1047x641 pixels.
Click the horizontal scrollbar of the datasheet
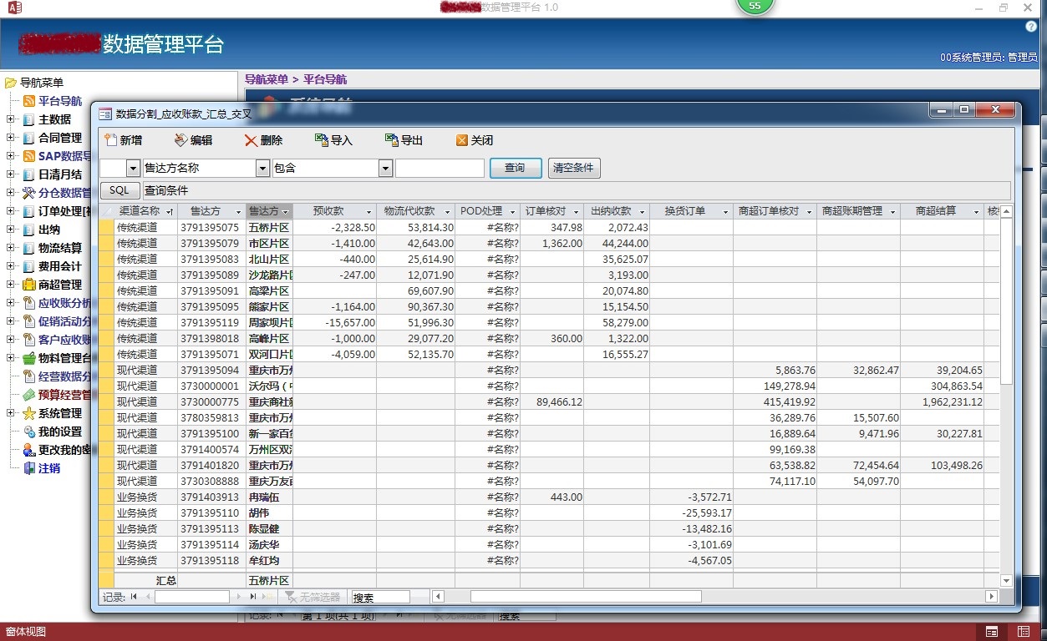(x=585, y=597)
